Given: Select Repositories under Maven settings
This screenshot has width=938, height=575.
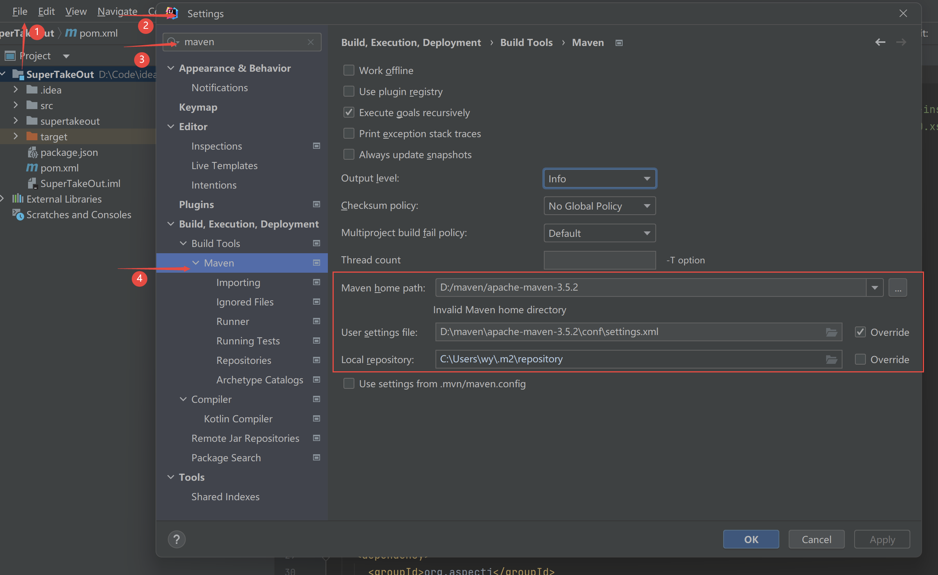Looking at the screenshot, I should [x=244, y=360].
